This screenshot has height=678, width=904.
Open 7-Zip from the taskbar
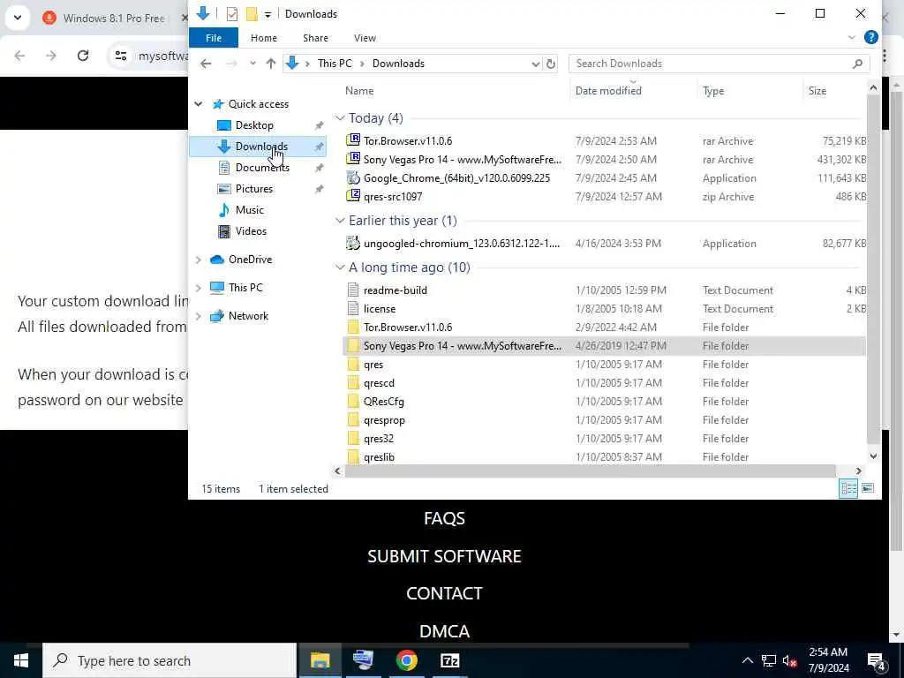click(449, 660)
